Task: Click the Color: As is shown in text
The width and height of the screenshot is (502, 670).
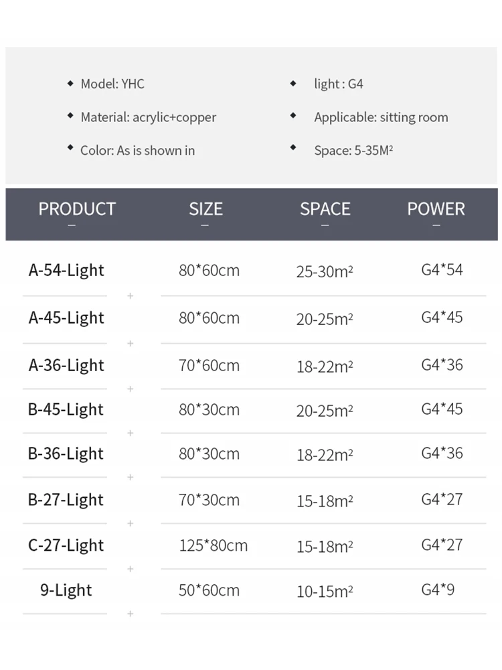Action: [x=138, y=150]
